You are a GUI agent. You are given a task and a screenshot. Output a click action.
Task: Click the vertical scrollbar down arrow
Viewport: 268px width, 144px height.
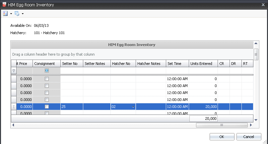[x=256, y=120]
